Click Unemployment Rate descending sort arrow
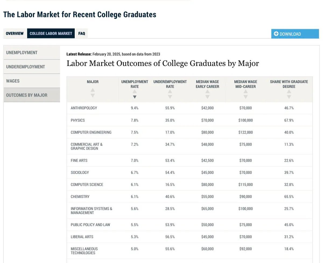 (x=135, y=97)
